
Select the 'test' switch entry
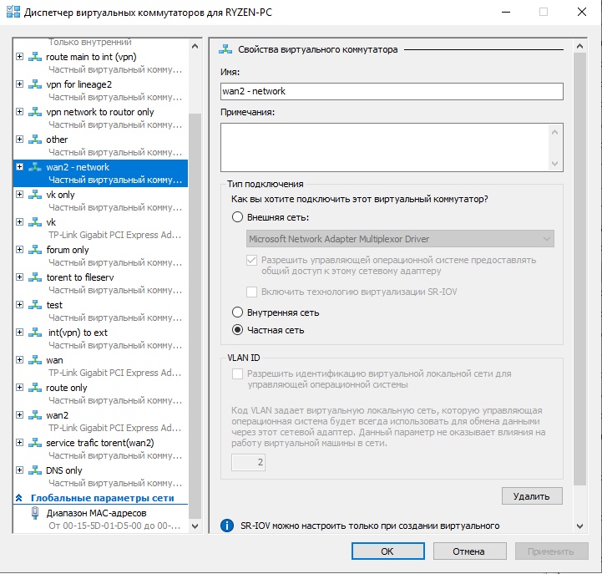tap(54, 305)
